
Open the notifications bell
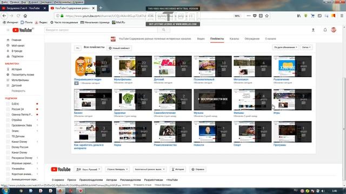pyautogui.click(x=325, y=30)
